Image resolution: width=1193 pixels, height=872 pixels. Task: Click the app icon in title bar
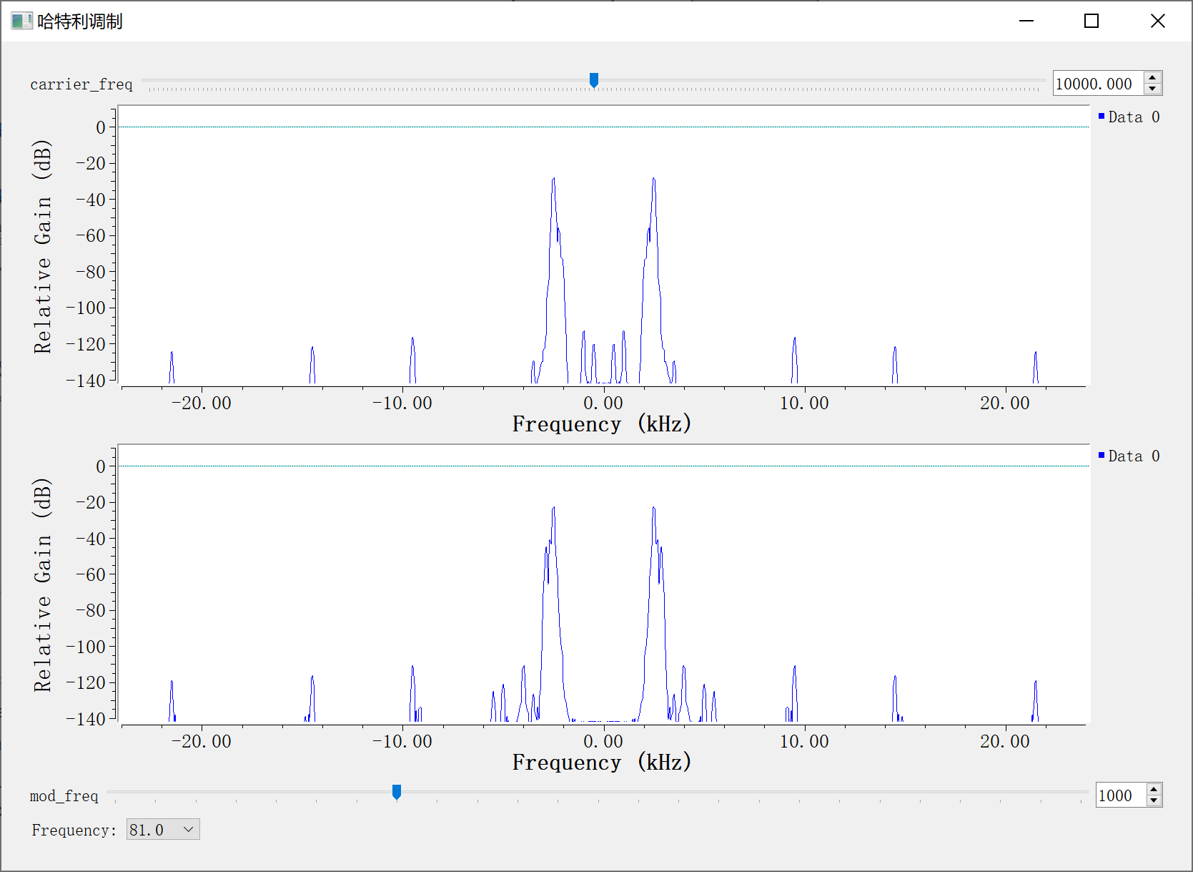21,21
